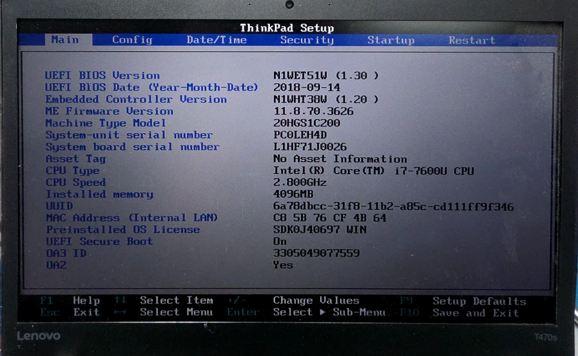Select the OA2 value Yes
This screenshot has width=578, height=356.
(283, 265)
